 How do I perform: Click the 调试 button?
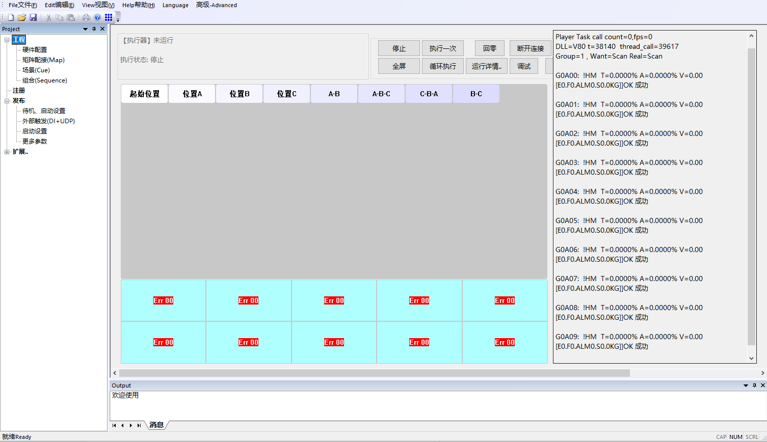(x=524, y=66)
